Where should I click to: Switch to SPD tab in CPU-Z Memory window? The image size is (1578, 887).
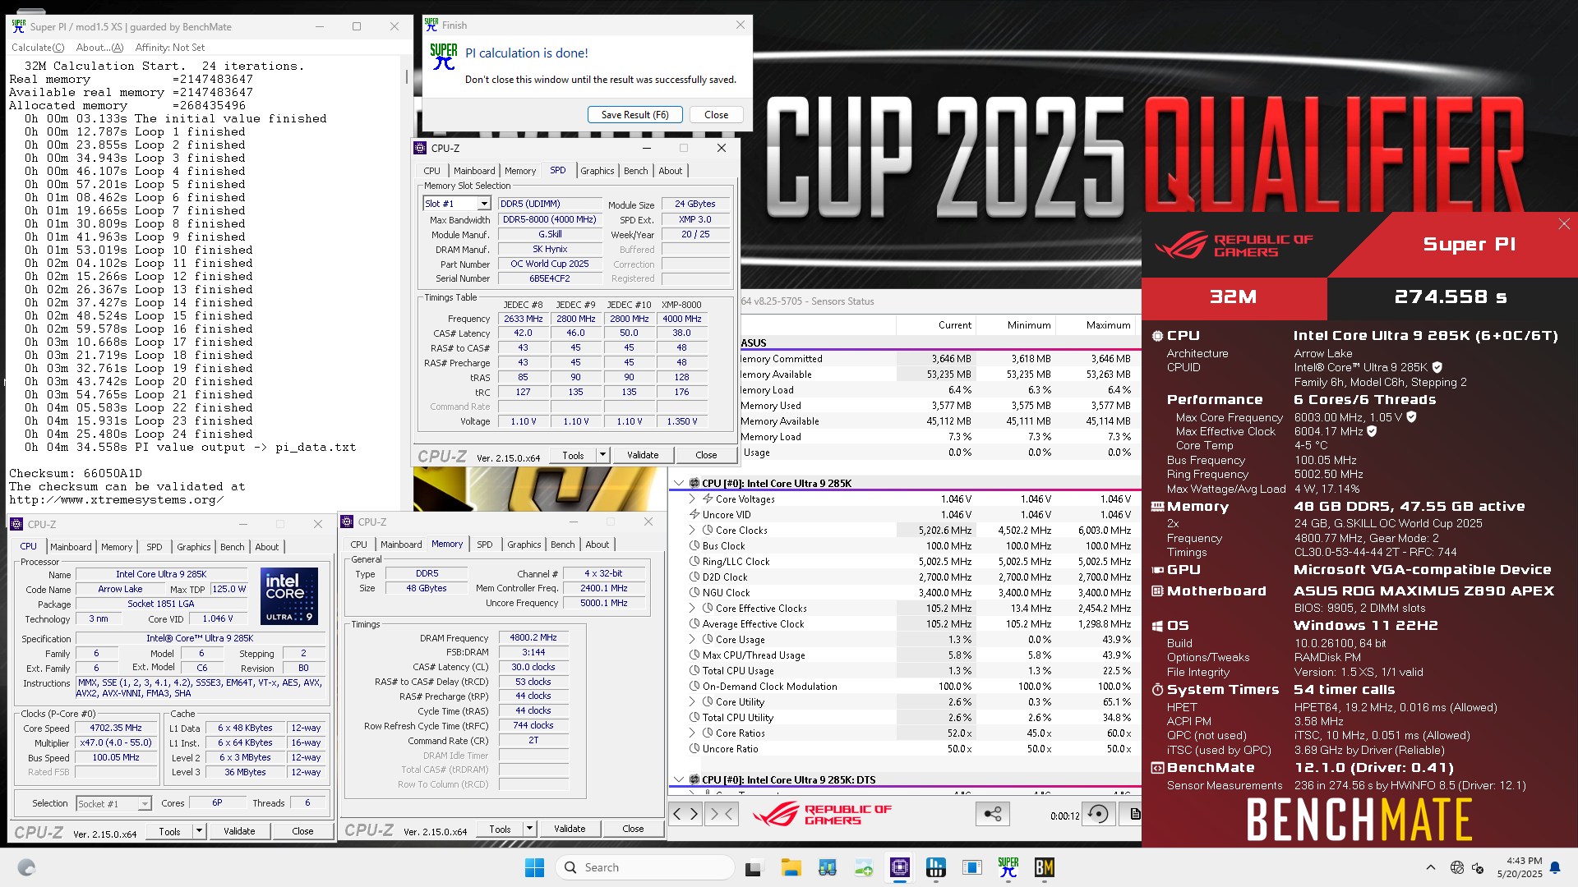click(x=485, y=545)
